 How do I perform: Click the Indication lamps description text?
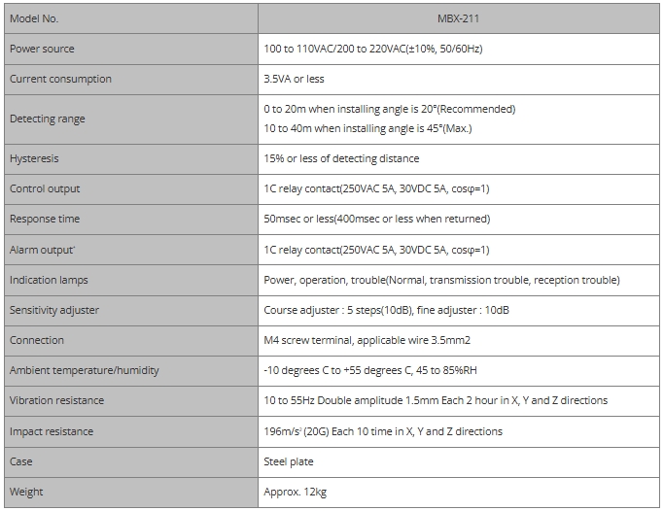tap(441, 280)
